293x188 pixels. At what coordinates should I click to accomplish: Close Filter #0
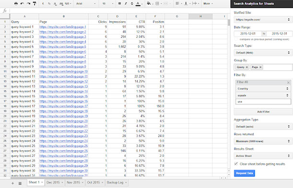pos(288,82)
